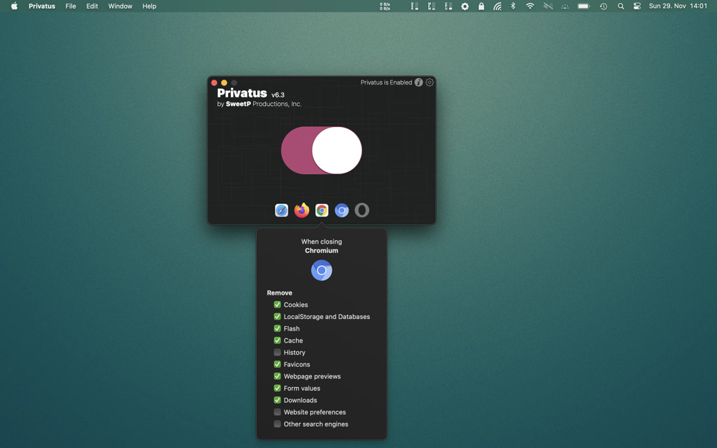Click the 'Privatus is Enabled' status text
The height and width of the screenshot is (448, 717).
click(x=386, y=82)
